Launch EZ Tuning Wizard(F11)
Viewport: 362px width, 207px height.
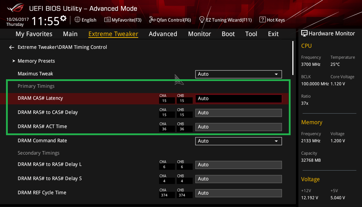point(226,20)
